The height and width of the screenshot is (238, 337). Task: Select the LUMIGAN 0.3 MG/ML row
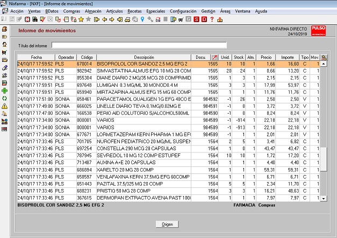pyautogui.click(x=169, y=85)
